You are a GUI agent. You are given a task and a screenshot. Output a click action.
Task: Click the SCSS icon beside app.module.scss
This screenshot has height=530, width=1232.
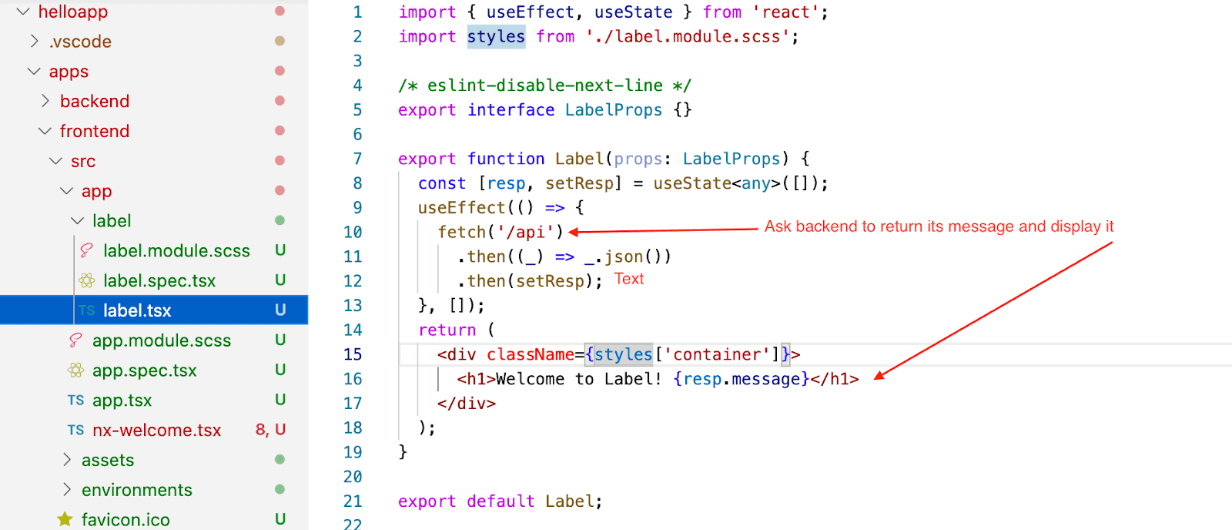[x=75, y=340]
